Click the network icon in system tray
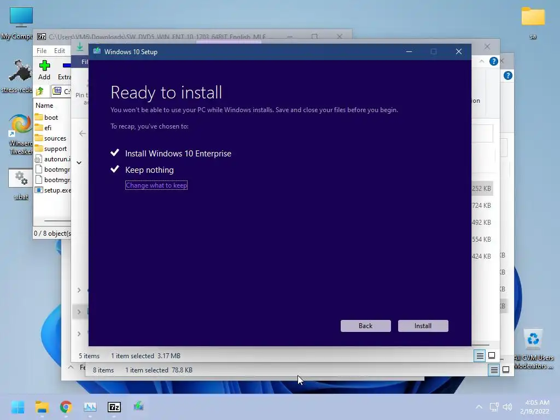The image size is (560, 420). pos(494,407)
